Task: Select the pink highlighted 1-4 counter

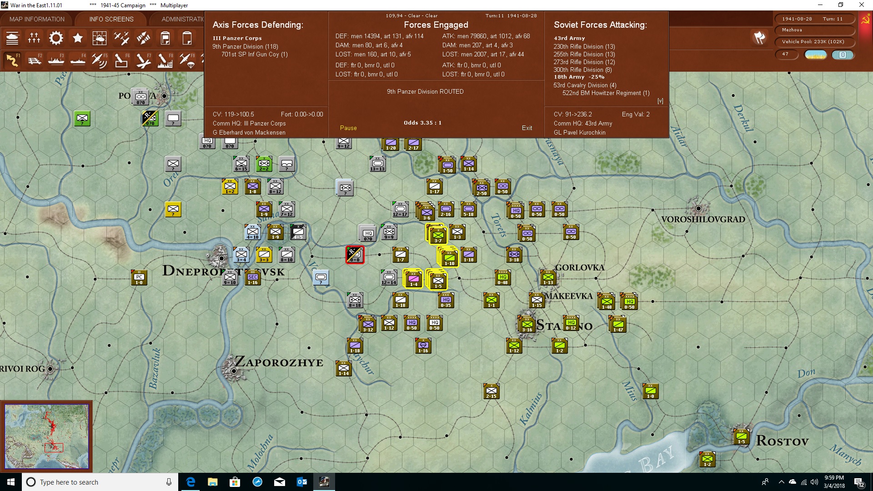Action: coord(413,279)
